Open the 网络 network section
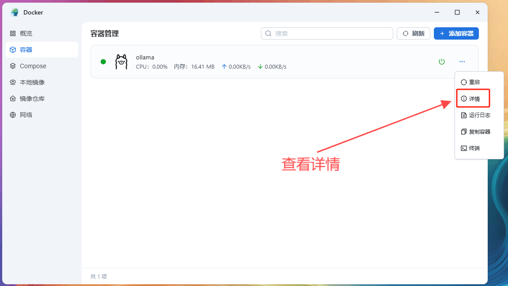Screen dimensions: 508x286 tap(26, 115)
